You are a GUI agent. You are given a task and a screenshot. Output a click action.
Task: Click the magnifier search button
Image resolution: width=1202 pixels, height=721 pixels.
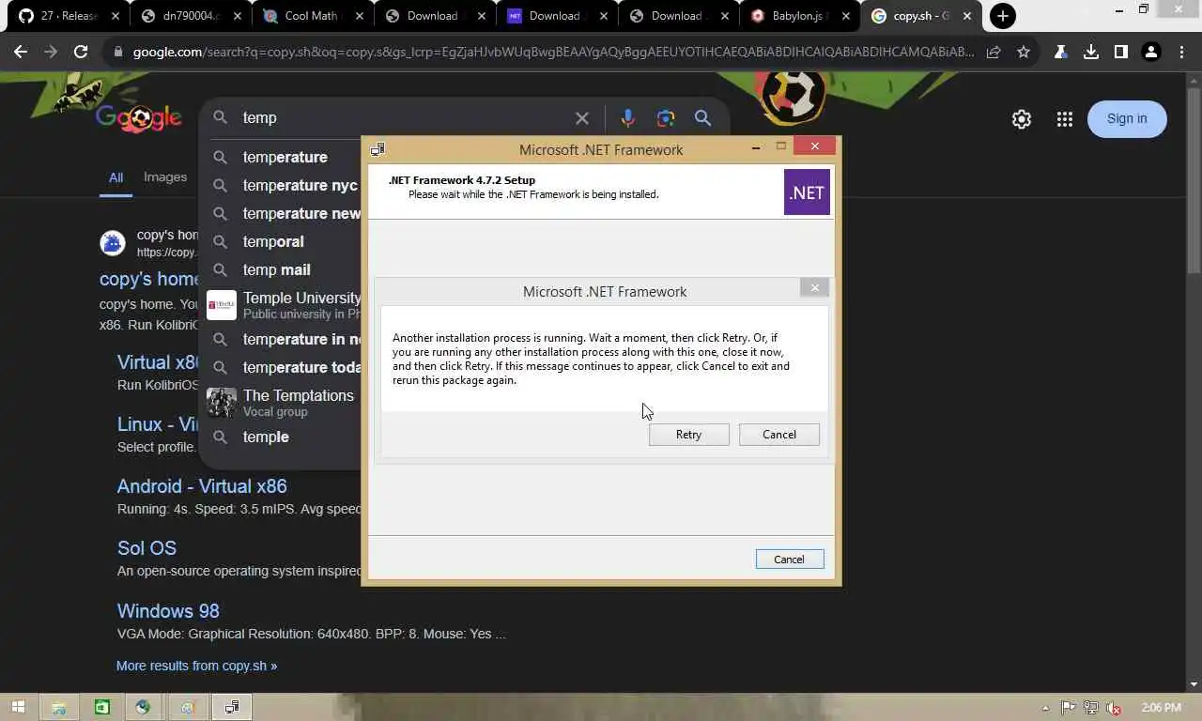(x=702, y=118)
